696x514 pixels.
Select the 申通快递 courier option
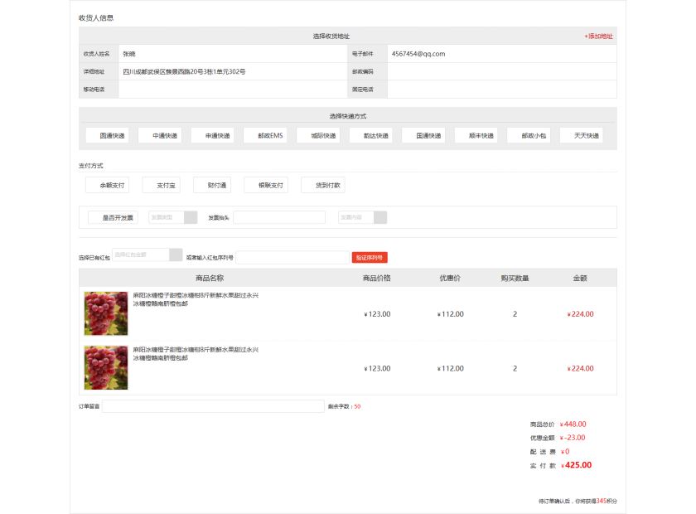click(213, 135)
